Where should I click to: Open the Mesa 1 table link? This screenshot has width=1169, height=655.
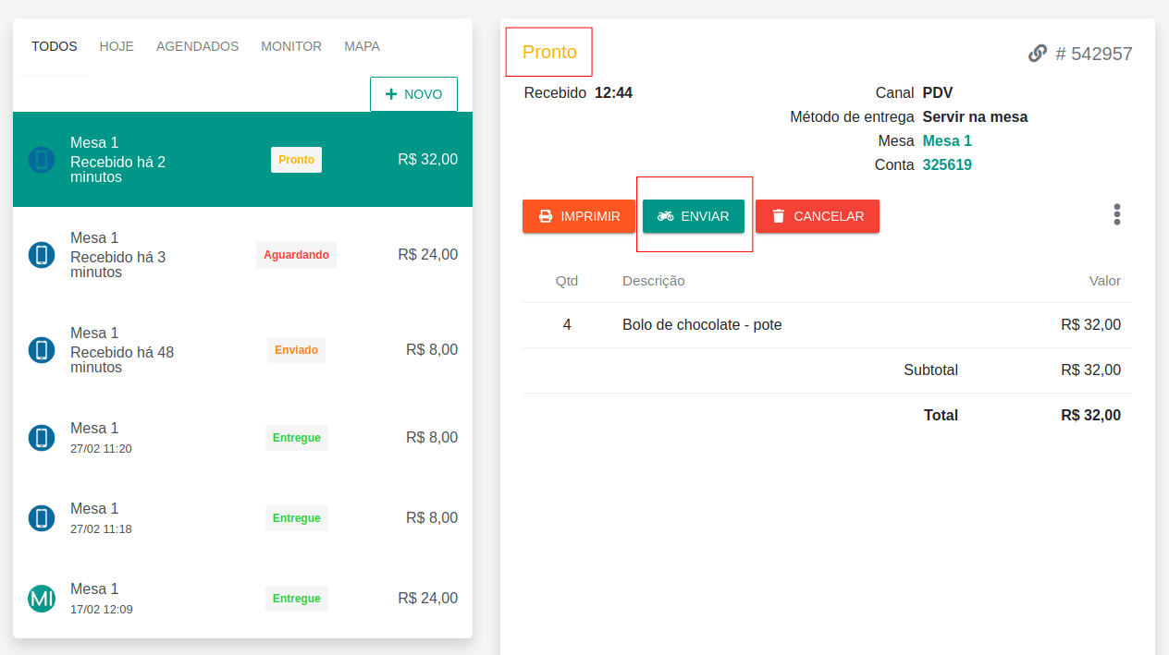947,141
